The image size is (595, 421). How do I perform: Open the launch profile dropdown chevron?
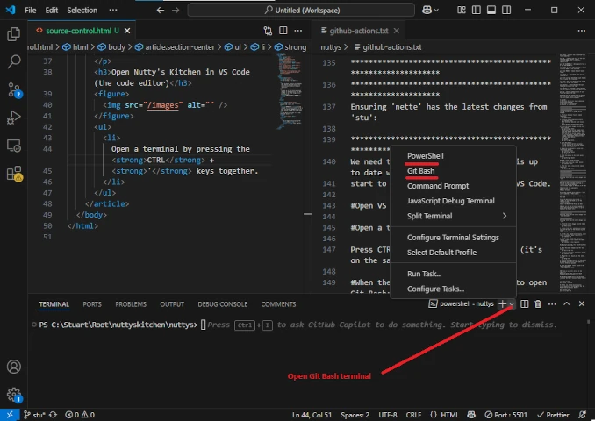tap(512, 303)
